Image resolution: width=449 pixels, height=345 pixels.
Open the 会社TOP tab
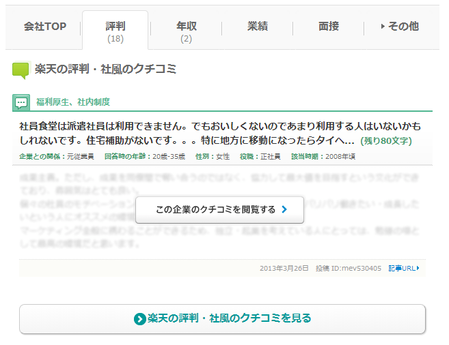tap(45, 27)
